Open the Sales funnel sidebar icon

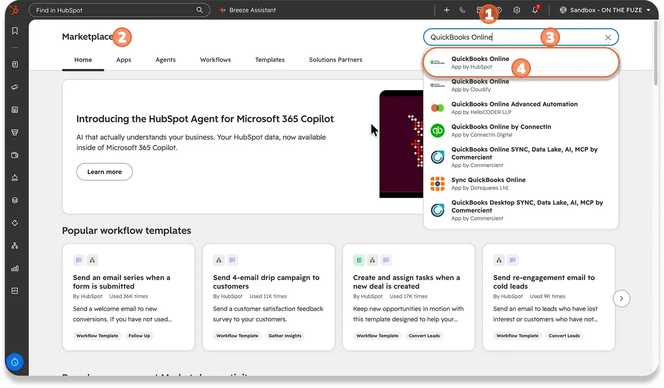tap(15, 132)
